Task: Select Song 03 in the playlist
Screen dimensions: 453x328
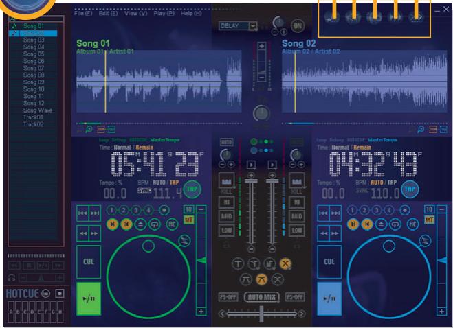Action: tap(34, 40)
